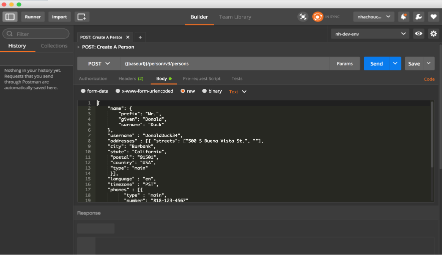The image size is (442, 255).
Task: Click the Params button
Action: coord(344,63)
